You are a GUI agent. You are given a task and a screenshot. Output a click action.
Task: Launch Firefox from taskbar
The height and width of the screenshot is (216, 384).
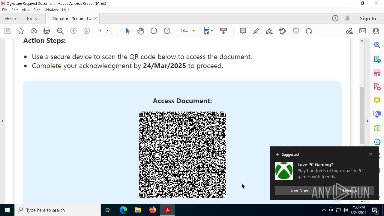(153, 210)
